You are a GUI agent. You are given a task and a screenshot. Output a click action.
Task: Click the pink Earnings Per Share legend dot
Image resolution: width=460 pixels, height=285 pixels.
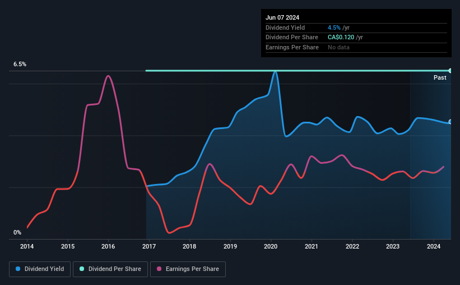pyautogui.click(x=159, y=269)
